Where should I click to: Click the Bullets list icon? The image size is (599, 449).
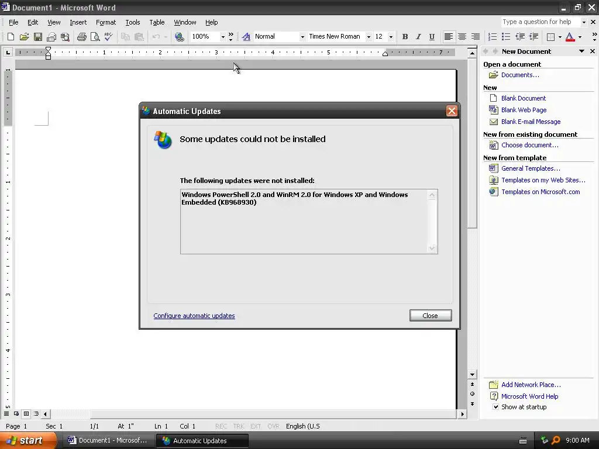[x=506, y=37]
